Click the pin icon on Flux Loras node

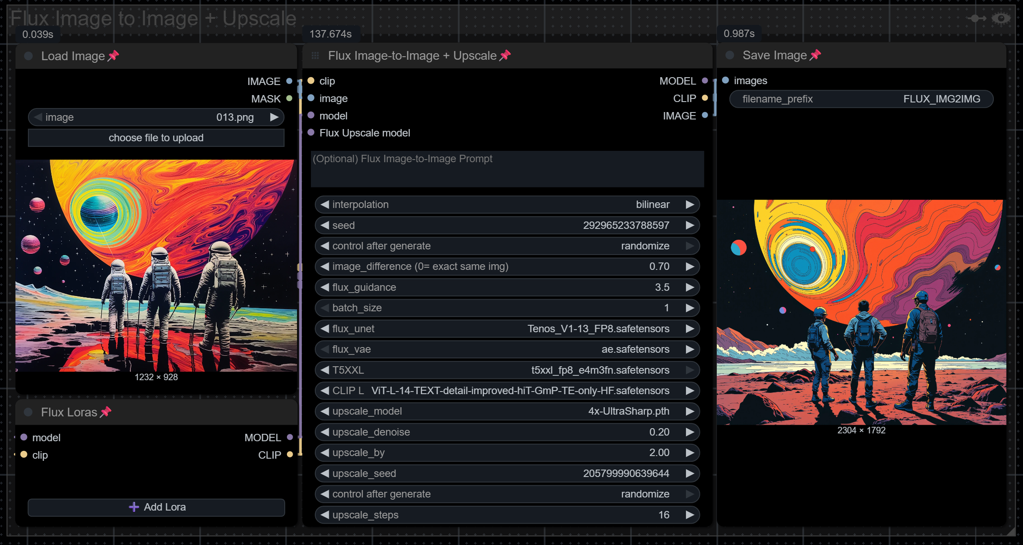point(106,412)
